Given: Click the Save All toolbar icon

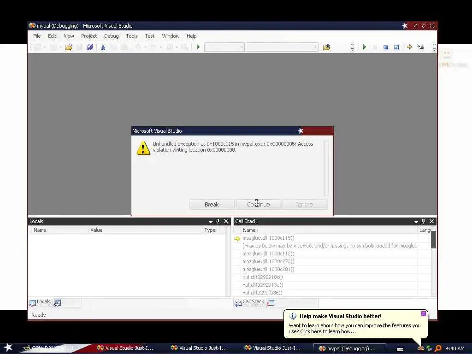Looking at the screenshot, I should (90, 47).
